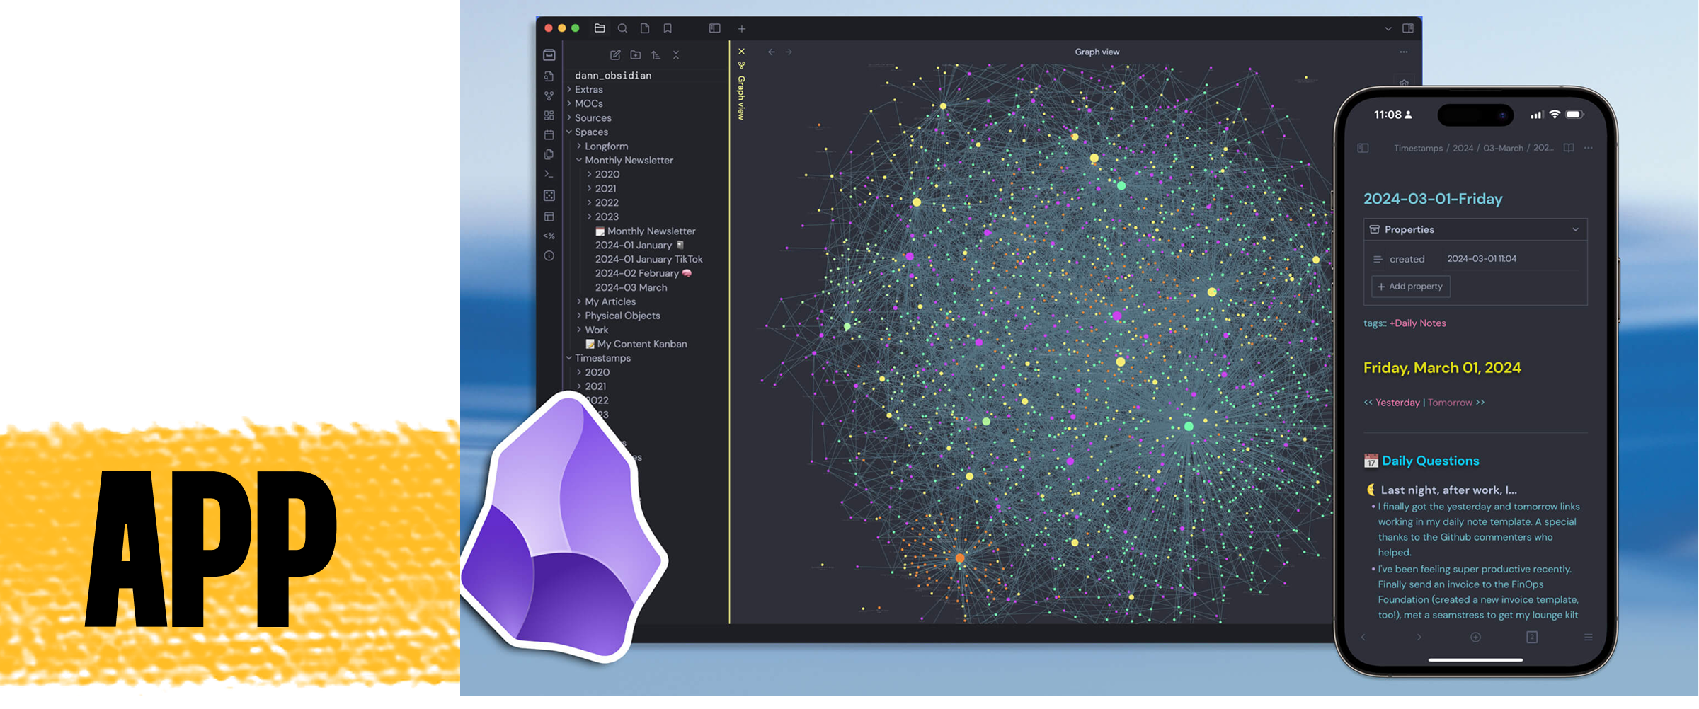Open graph view from left ribbon

[x=549, y=96]
